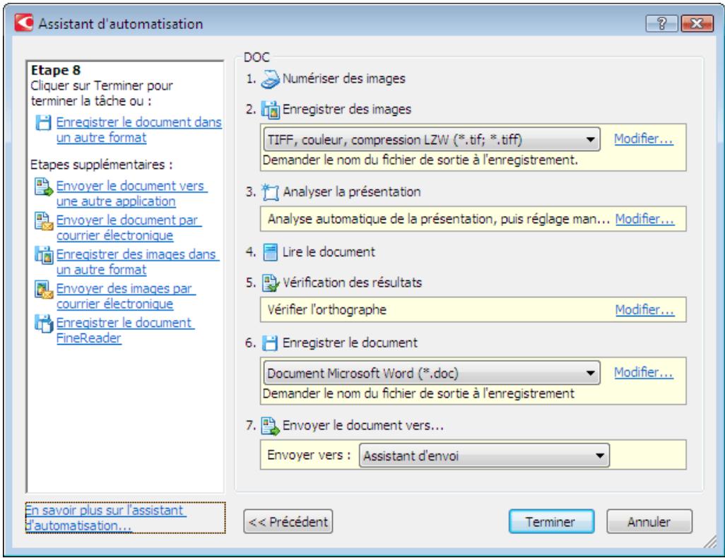This screenshot has height=558, width=725.
Task: Select step text Envoyer le document vers…
Action: point(363,425)
